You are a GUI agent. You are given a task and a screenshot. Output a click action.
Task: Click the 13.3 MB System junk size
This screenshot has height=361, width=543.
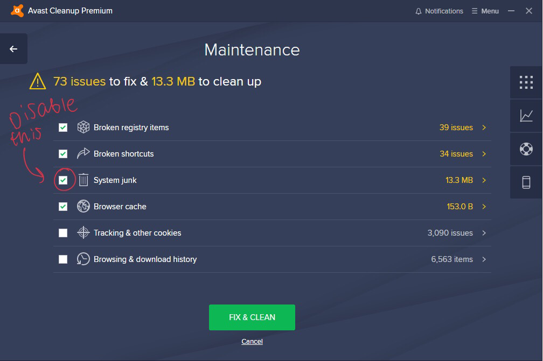point(459,180)
